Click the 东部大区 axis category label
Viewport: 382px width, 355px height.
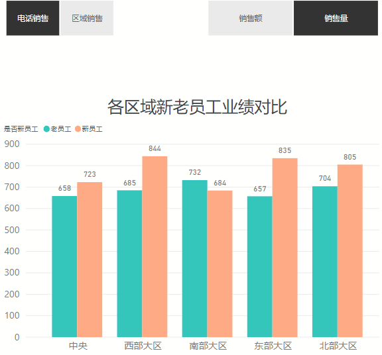(x=273, y=346)
